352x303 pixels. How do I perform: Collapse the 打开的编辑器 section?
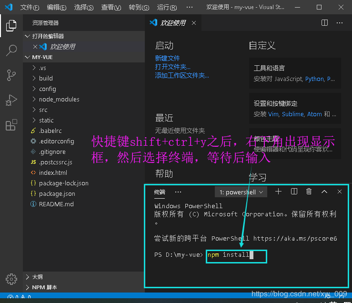[x=27, y=36]
